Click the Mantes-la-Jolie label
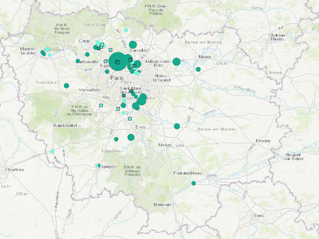The image size is (319, 239). (28, 51)
